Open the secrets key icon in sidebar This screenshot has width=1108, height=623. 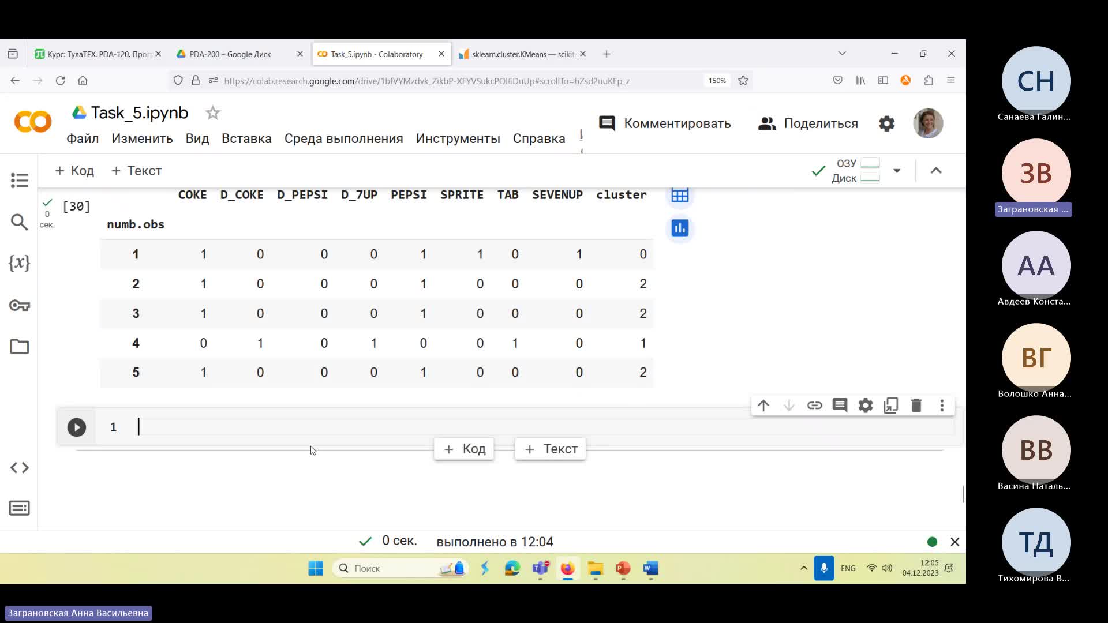point(19,305)
